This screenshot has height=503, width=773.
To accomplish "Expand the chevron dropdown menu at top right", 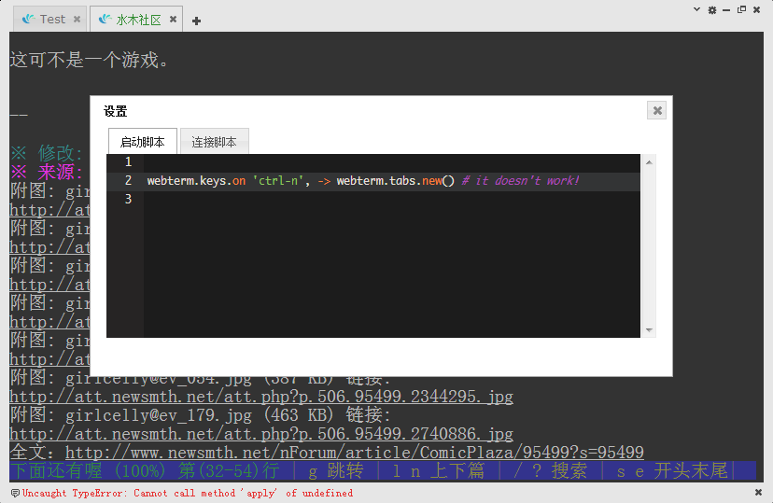I will (696, 9).
